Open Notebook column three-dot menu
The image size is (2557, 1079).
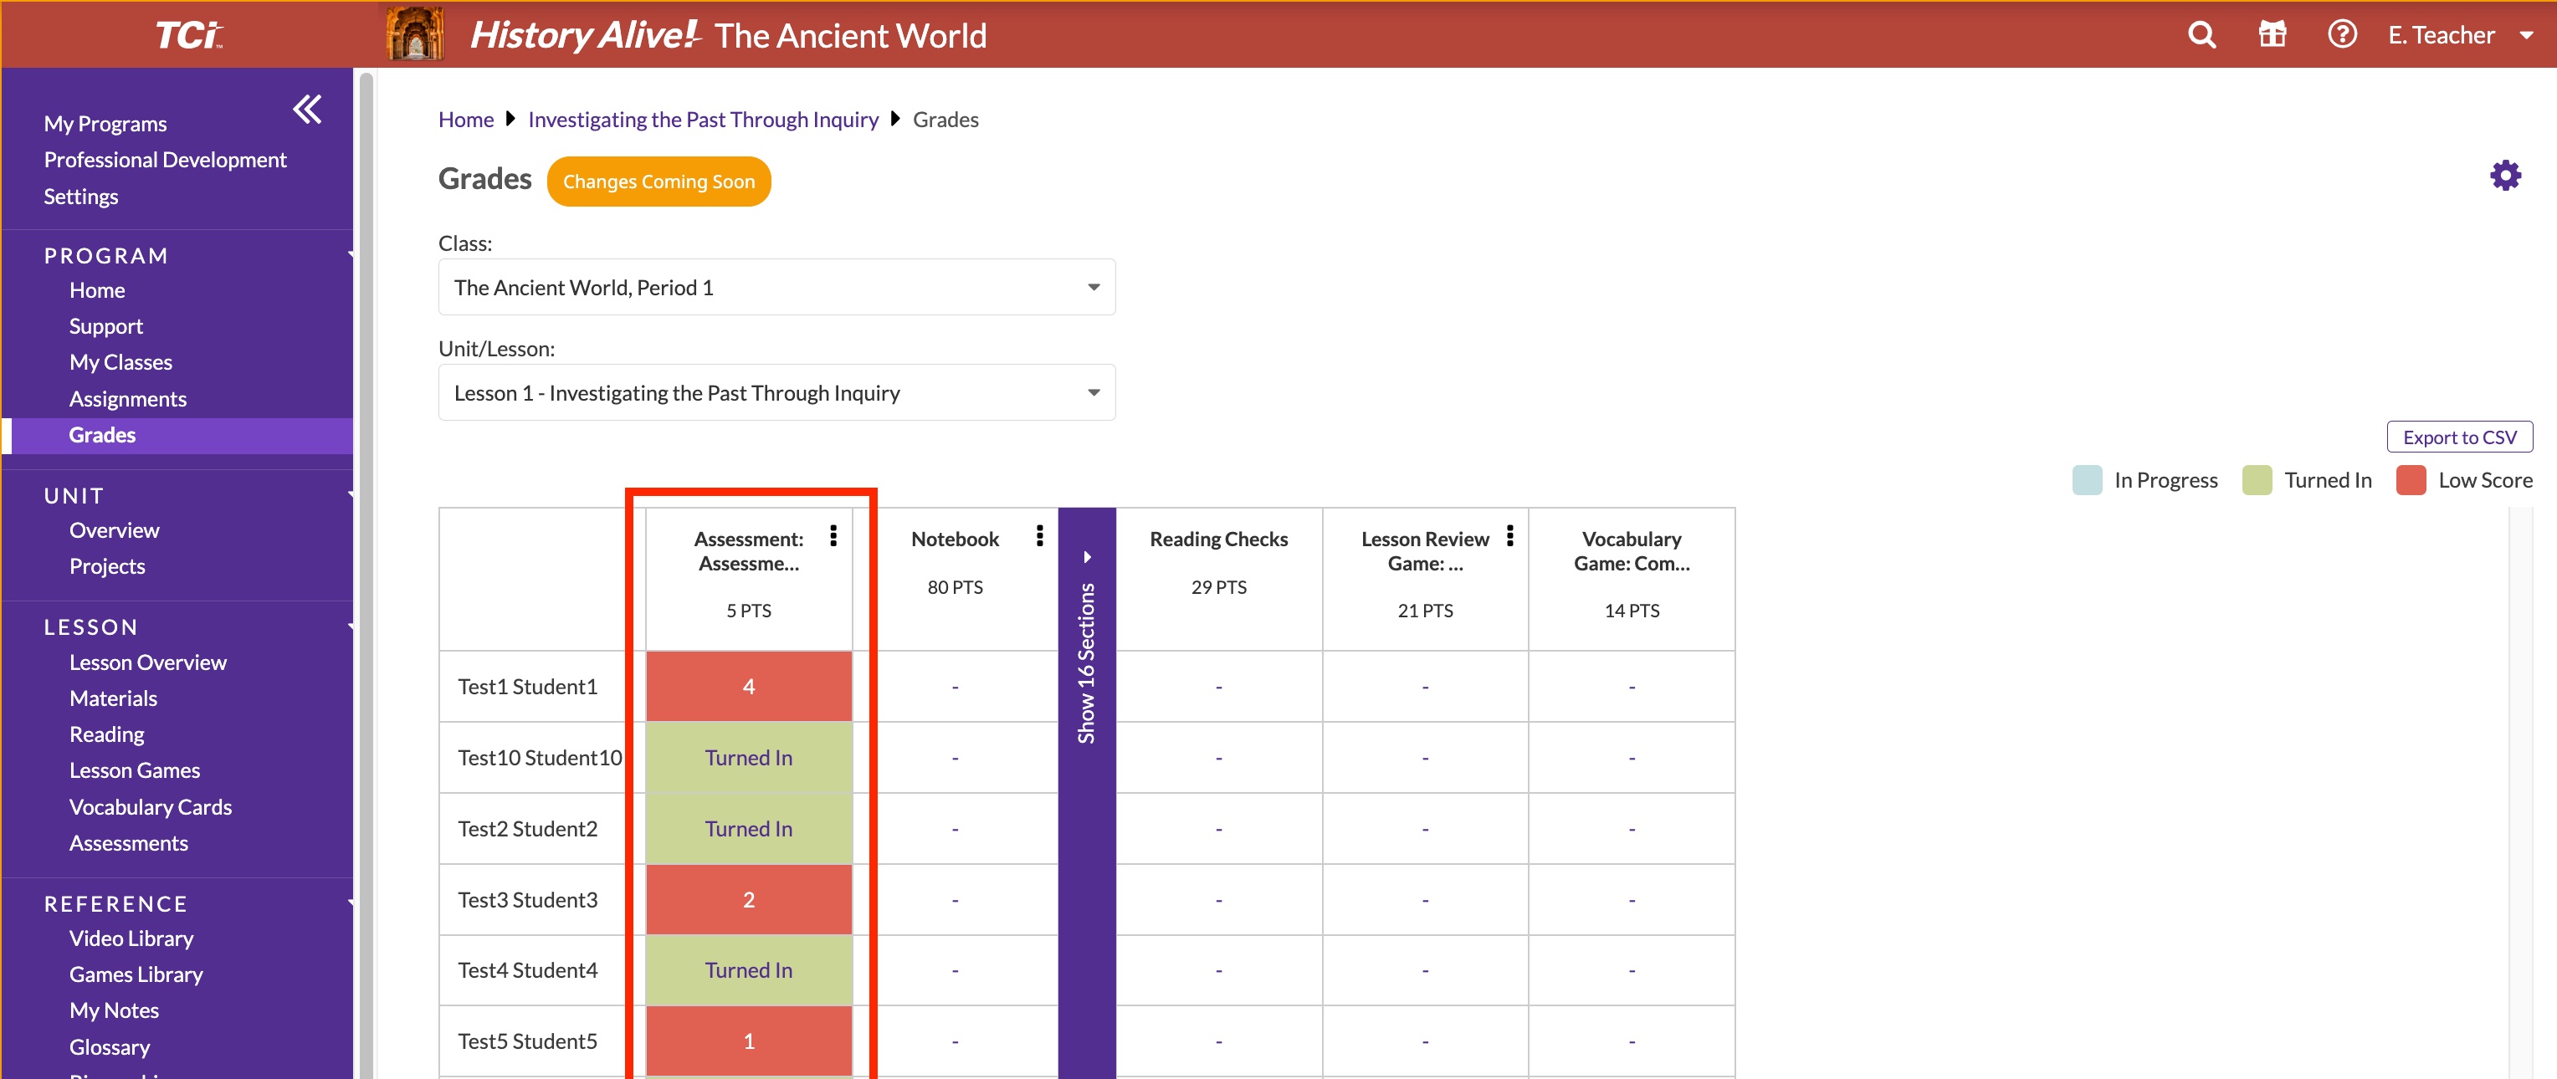tap(1039, 536)
